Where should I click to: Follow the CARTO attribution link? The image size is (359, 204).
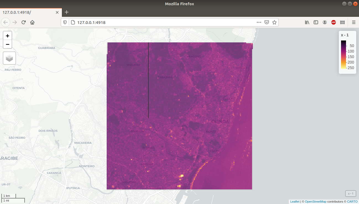click(x=352, y=201)
